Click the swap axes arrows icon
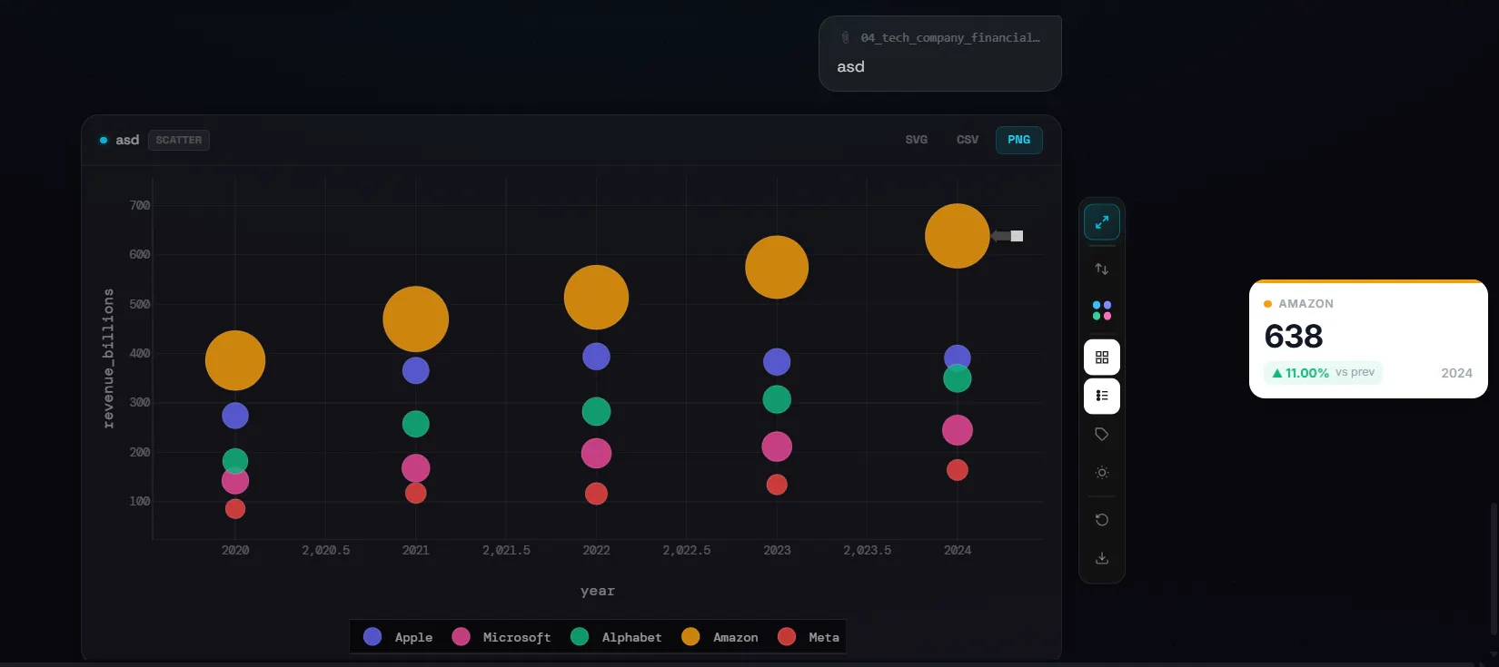 [1102, 269]
